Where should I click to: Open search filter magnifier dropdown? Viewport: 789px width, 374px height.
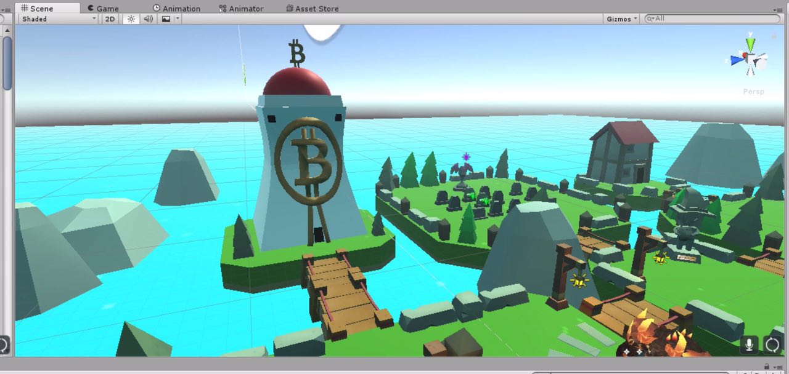coord(650,19)
